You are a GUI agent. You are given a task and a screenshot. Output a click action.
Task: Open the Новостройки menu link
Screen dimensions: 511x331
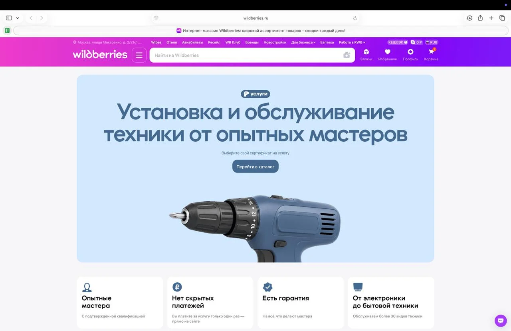click(275, 42)
